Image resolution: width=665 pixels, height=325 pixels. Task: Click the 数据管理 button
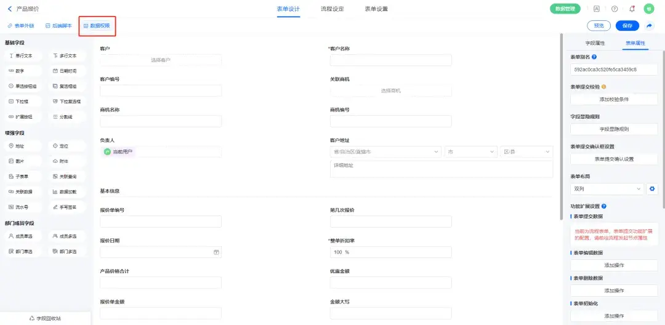tap(565, 9)
